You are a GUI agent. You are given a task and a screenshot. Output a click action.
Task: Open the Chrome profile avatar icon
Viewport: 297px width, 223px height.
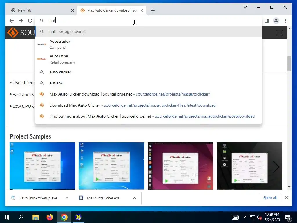[x=276, y=21]
